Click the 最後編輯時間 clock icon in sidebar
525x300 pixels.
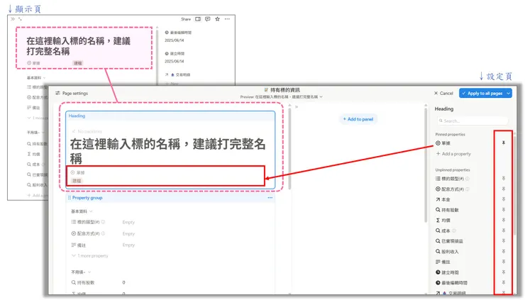438,282
